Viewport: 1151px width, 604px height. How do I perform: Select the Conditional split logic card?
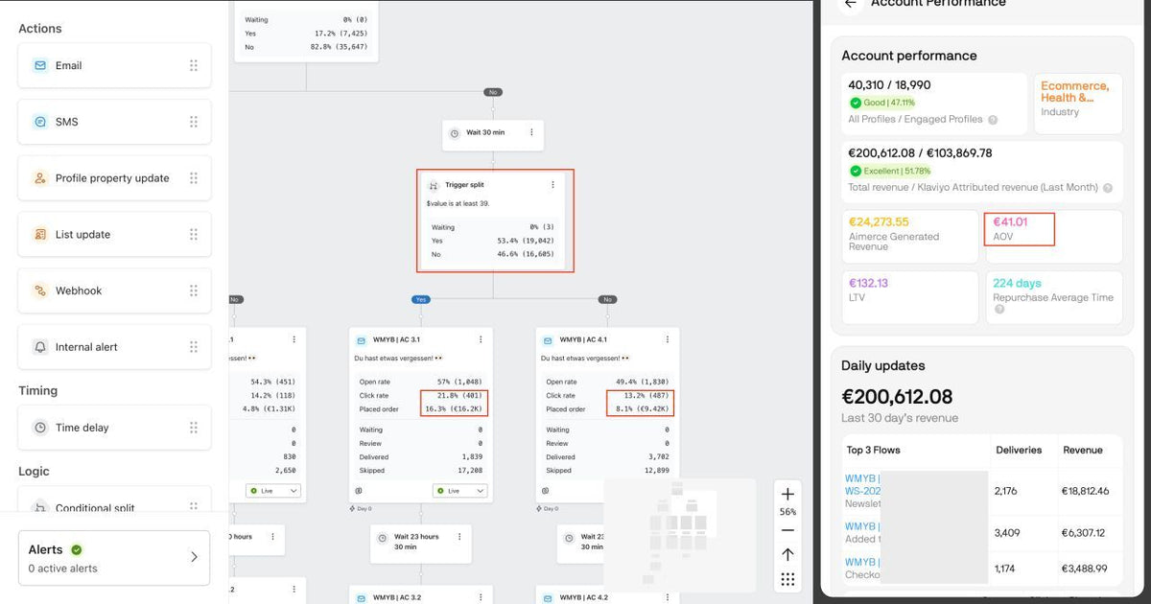click(x=114, y=500)
